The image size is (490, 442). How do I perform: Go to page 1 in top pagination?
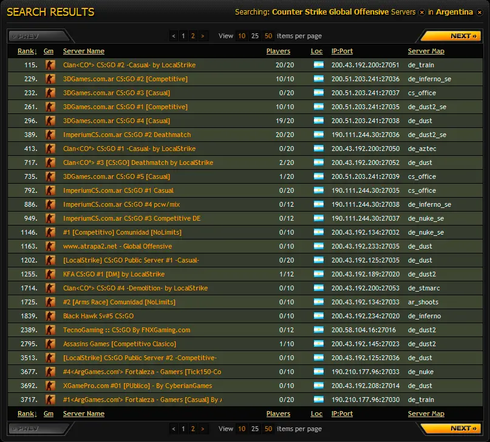pyautogui.click(x=183, y=36)
